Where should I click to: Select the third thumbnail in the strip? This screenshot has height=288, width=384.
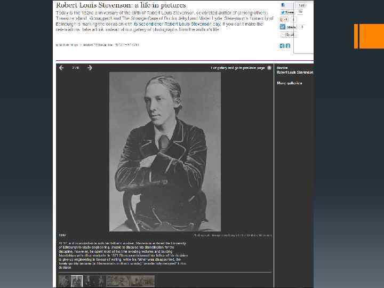[89, 281]
